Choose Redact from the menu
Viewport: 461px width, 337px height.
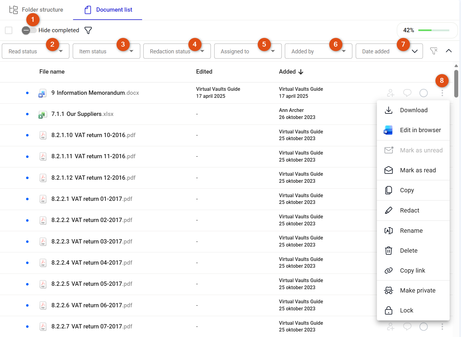pos(413,210)
